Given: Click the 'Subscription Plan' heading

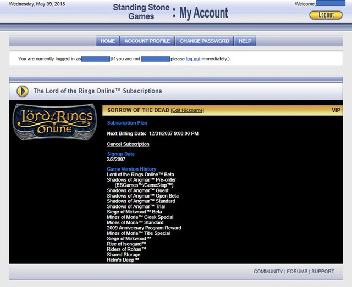Looking at the screenshot, I should click(127, 123).
